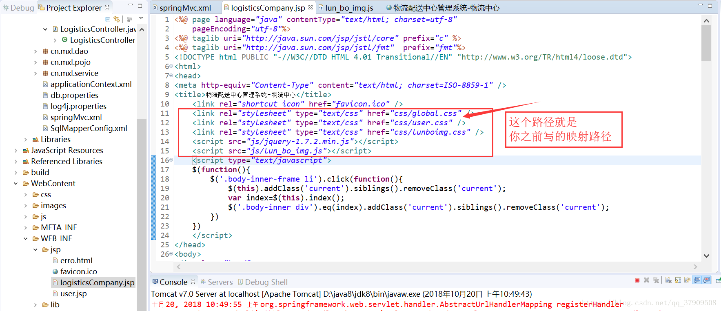The image size is (721, 311).
Task: Maximize the editor area
Action: coord(710,6)
